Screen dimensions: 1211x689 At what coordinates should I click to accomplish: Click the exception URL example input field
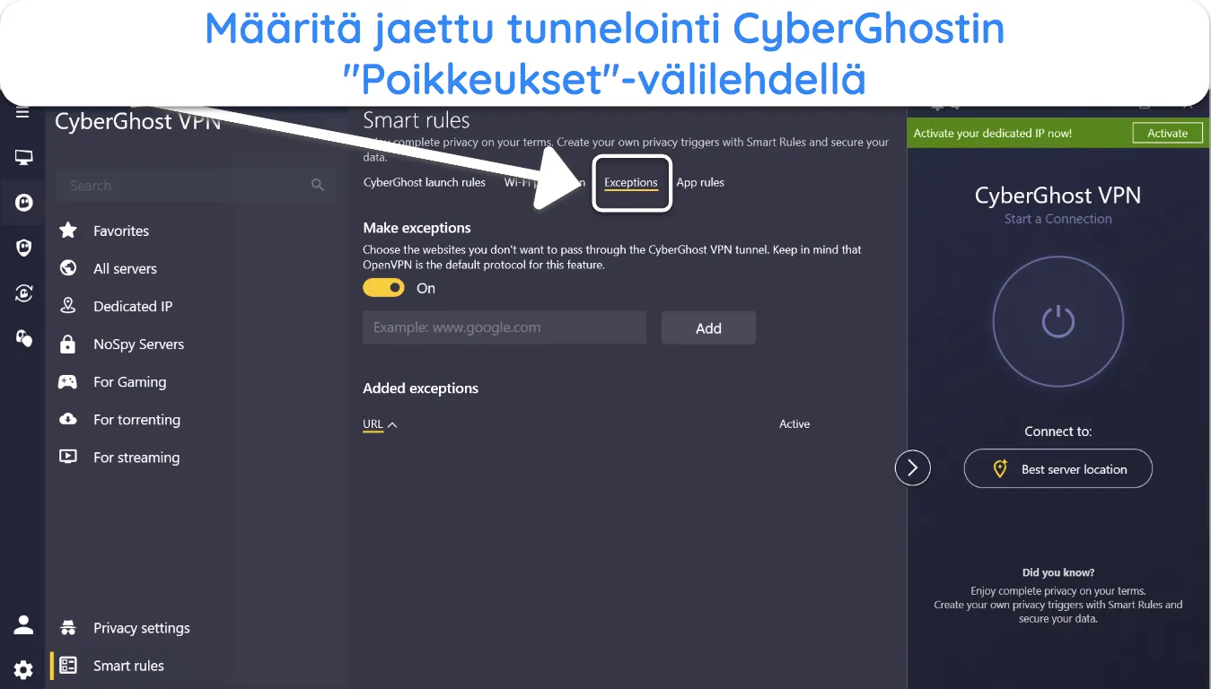505,327
